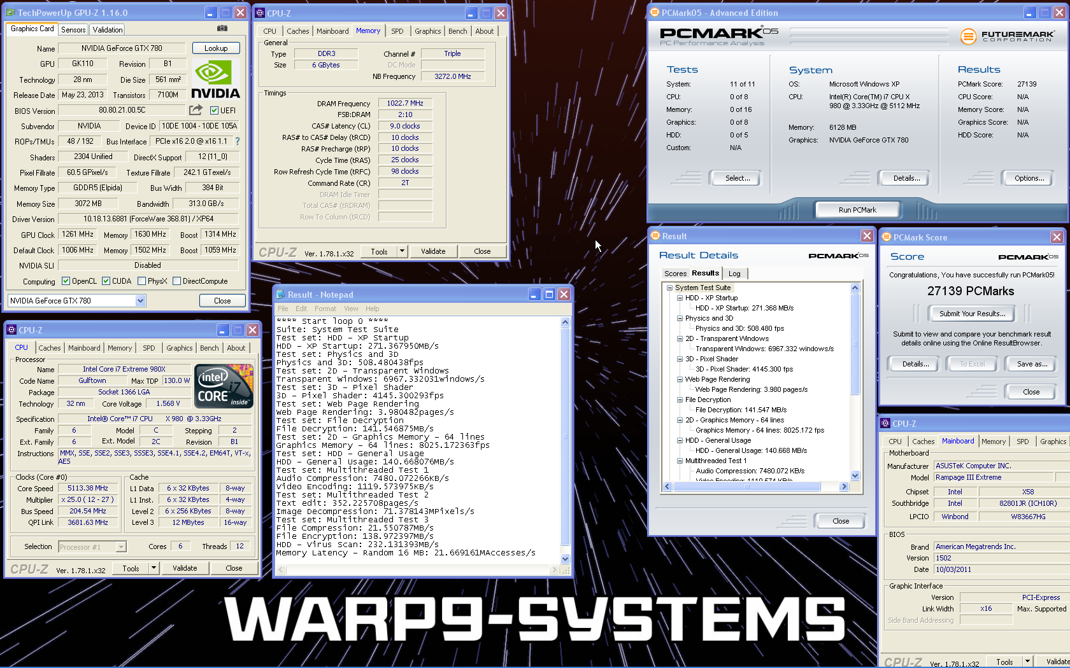Click Details button under System in PCMark05
This screenshot has width=1070, height=668.
point(906,178)
